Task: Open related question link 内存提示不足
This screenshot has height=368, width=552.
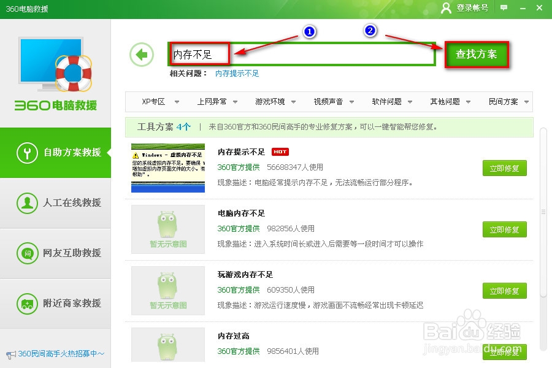Action: (237, 73)
